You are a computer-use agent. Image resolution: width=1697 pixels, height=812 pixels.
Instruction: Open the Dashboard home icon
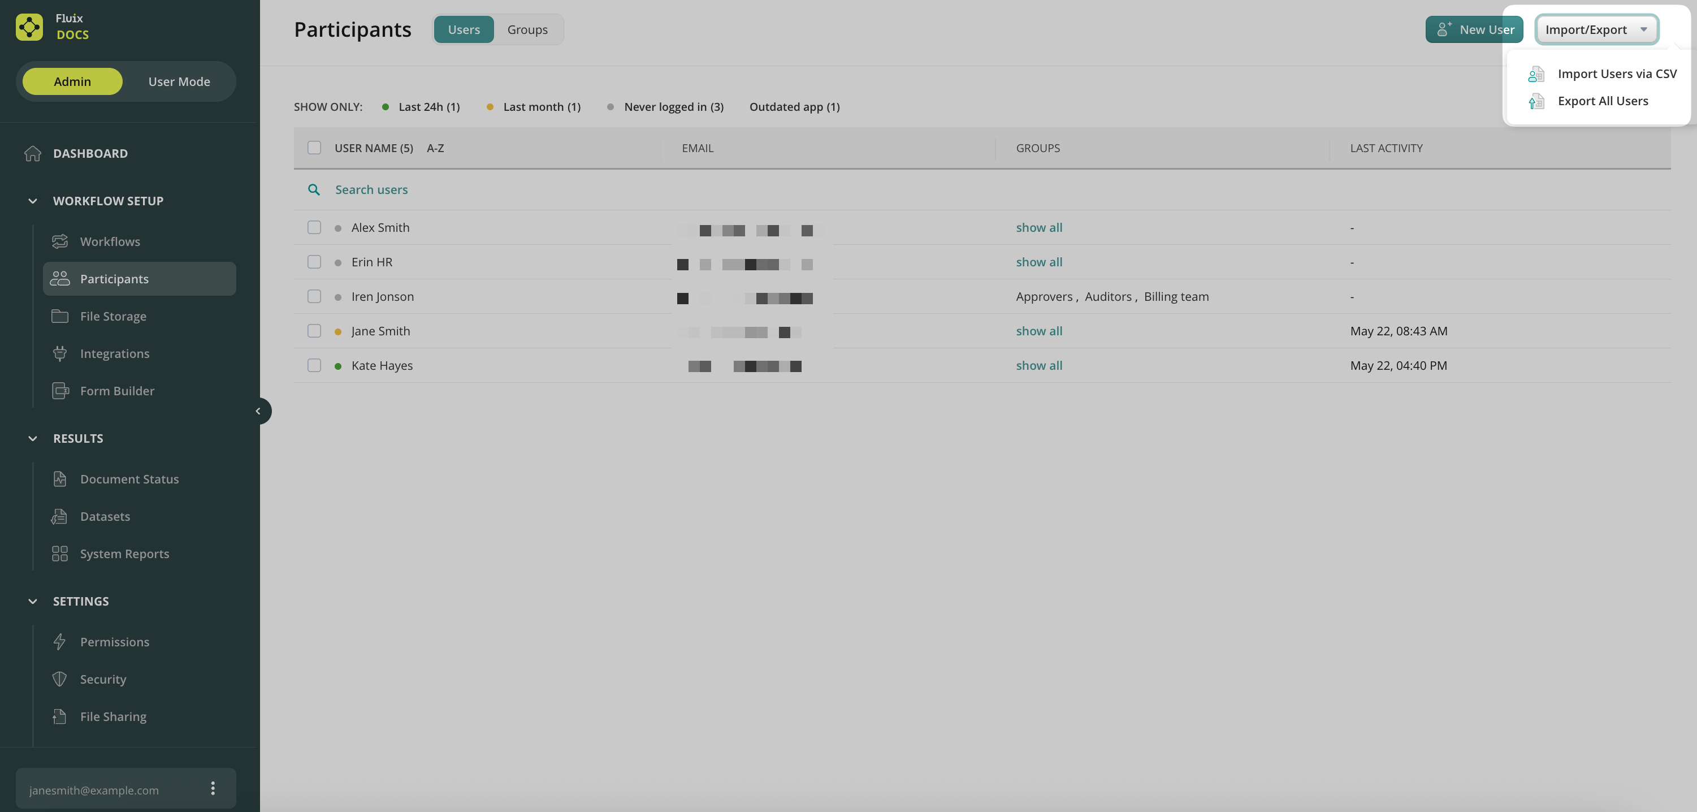pos(32,153)
